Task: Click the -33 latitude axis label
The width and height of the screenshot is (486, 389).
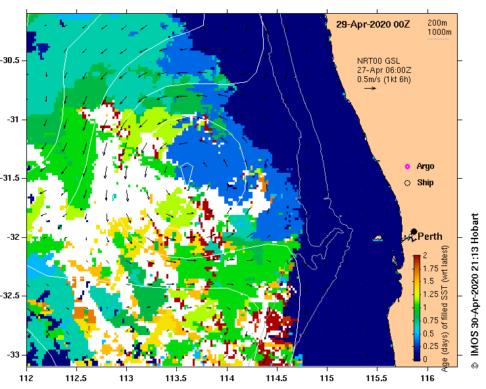Action: coord(12,355)
